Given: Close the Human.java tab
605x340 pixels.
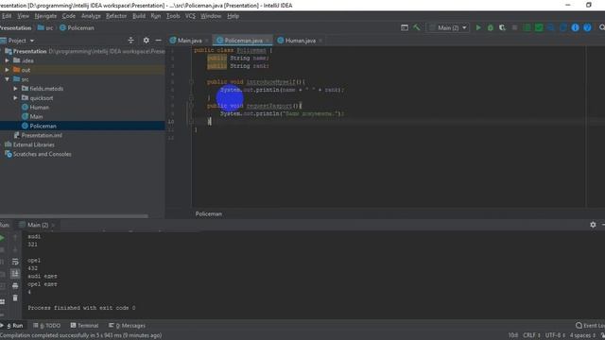Looking at the screenshot, I should [x=320, y=41].
